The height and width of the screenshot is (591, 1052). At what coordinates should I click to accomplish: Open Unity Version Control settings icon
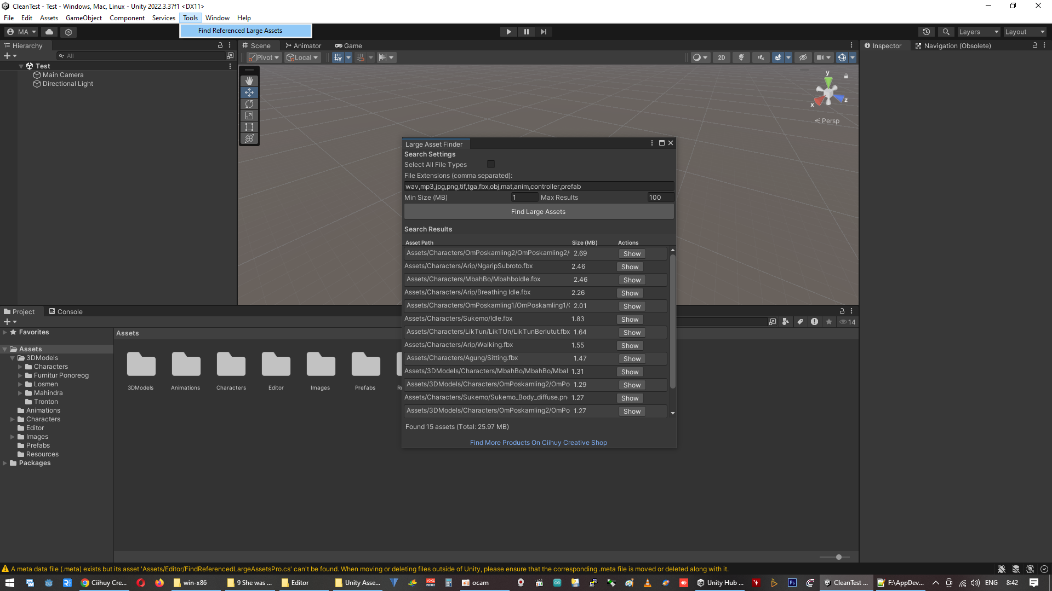coord(68,32)
